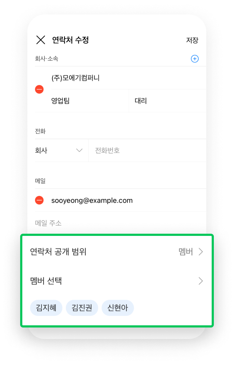The height and width of the screenshot is (365, 234).
Task: Focus the 전화번호 input field
Action: coord(147,150)
